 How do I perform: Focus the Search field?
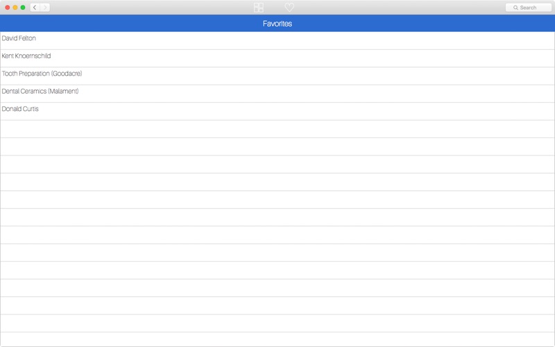click(x=529, y=8)
